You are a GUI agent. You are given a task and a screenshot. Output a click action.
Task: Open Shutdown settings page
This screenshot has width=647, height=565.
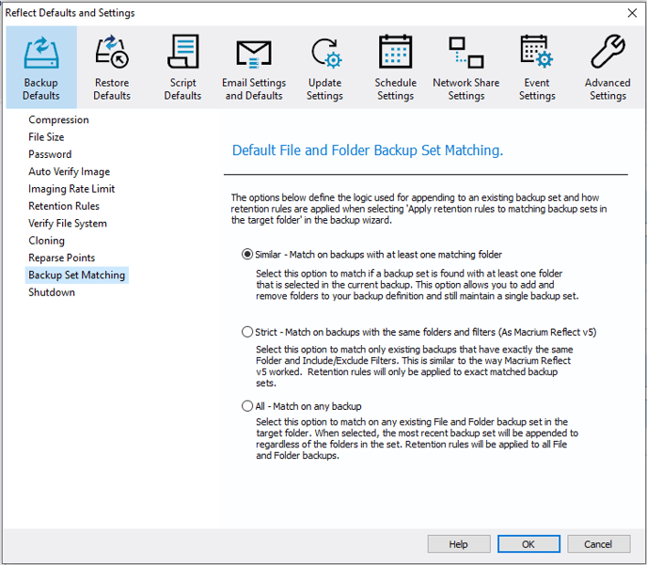52,292
